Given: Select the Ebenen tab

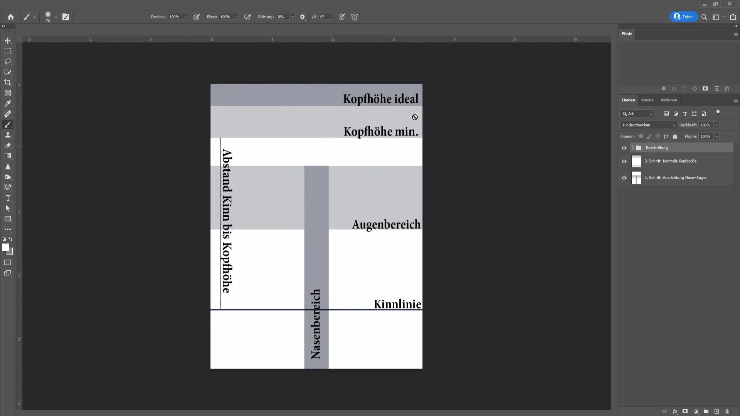Looking at the screenshot, I should 628,100.
